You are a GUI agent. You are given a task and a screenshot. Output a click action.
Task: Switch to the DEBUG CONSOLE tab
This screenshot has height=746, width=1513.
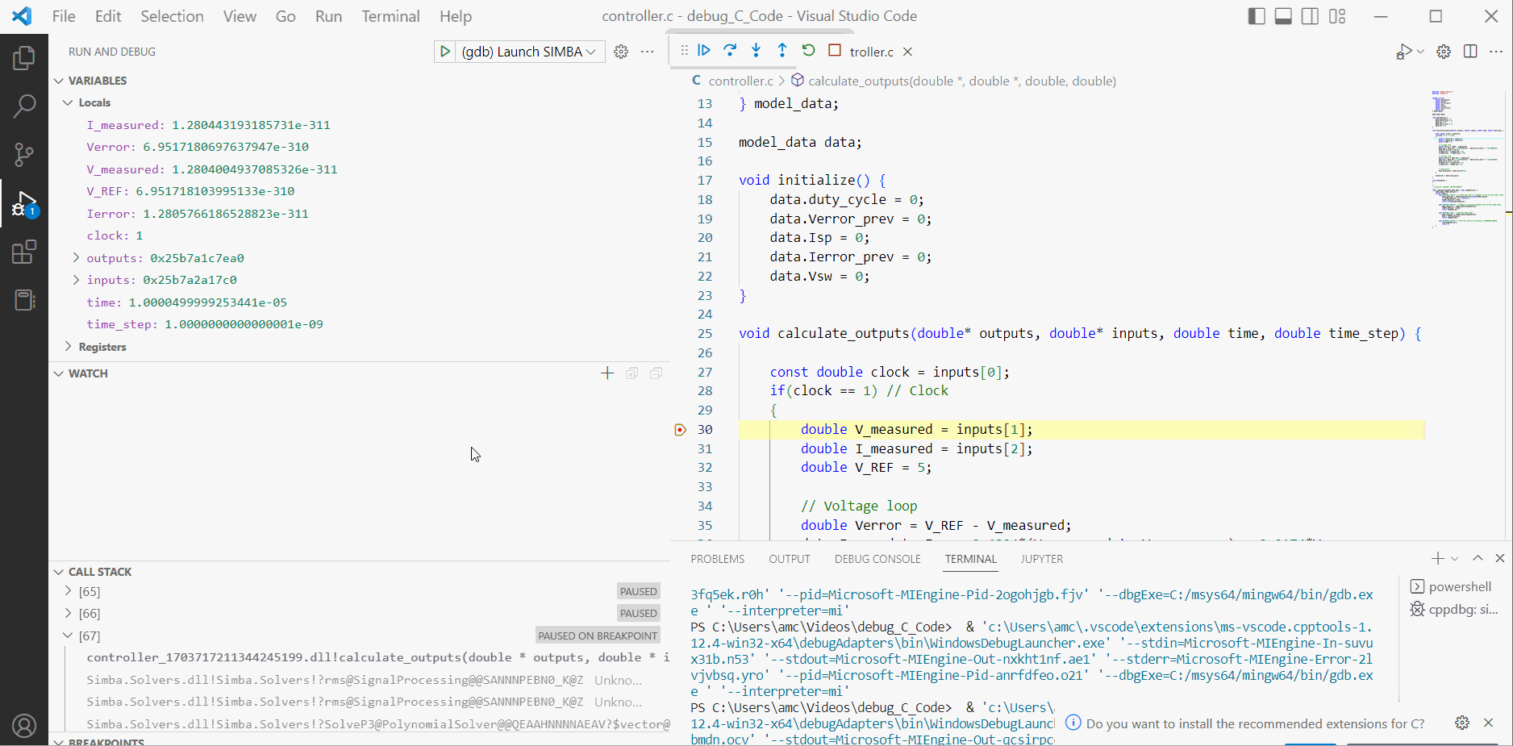[x=877, y=559]
